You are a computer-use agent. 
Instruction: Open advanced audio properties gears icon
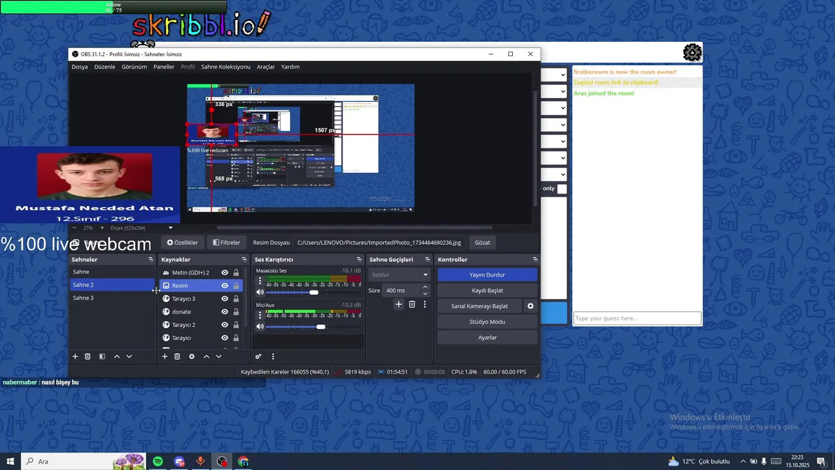click(x=258, y=356)
